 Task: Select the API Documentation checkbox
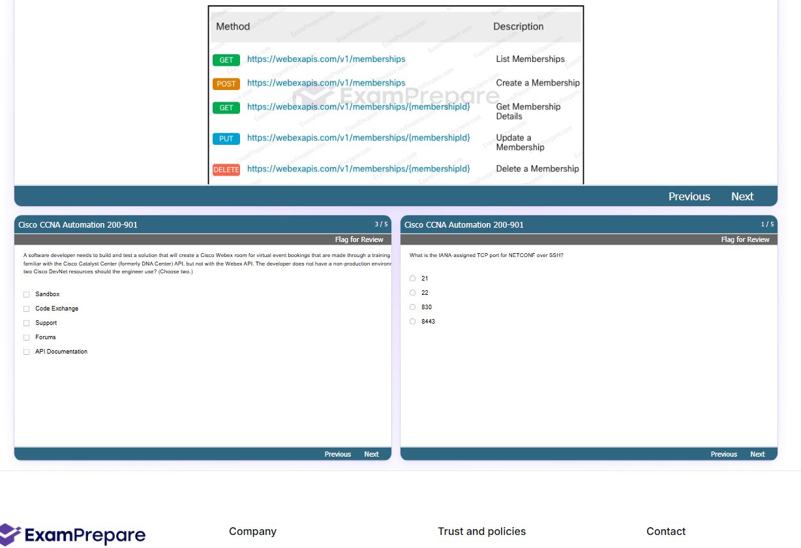click(27, 352)
